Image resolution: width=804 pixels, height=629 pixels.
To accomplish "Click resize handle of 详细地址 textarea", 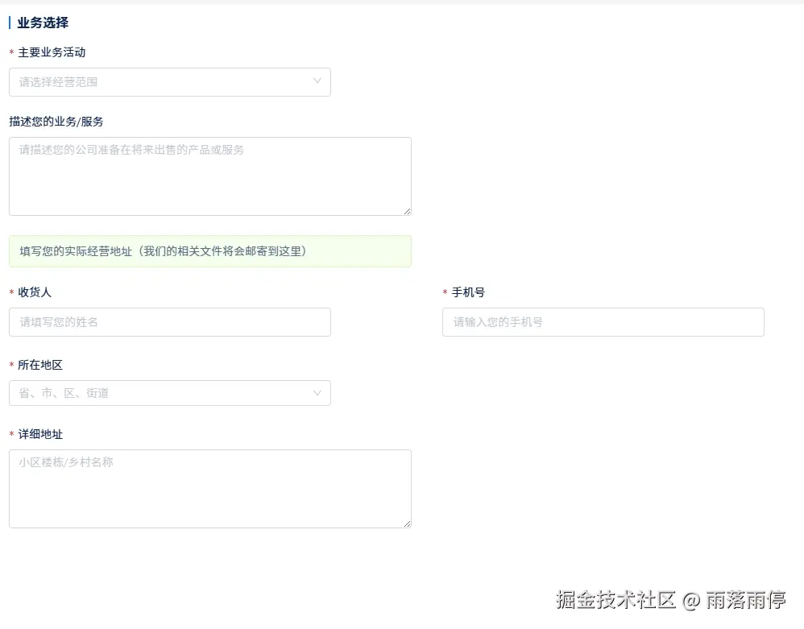I will (407, 524).
